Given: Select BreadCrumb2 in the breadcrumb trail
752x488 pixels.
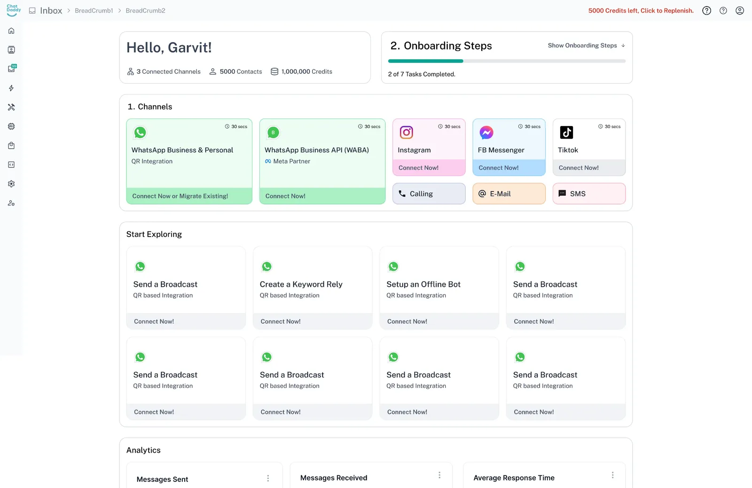Looking at the screenshot, I should (145, 11).
